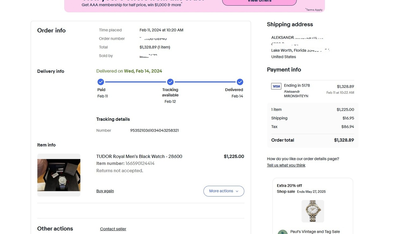Open TUDOR Royal Men's Black Watch title

click(x=139, y=156)
